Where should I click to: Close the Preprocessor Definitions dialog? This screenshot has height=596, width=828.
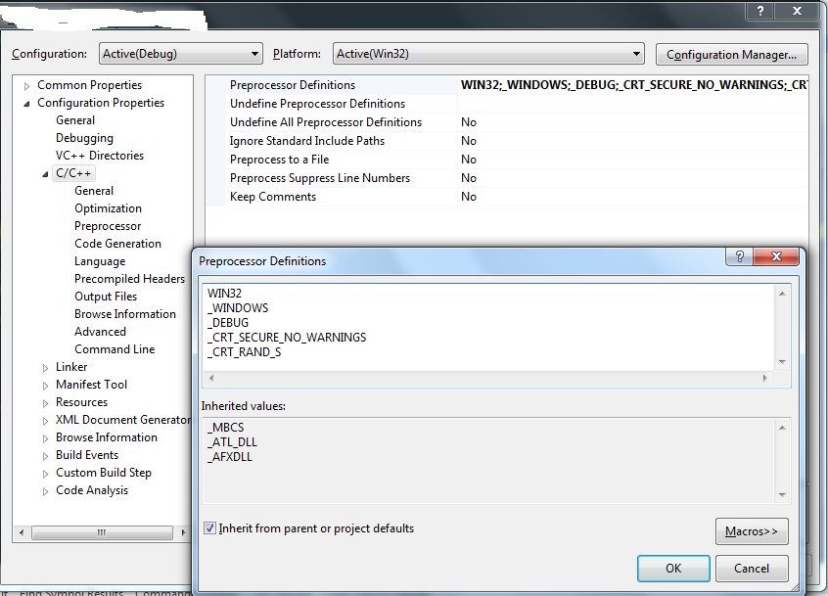click(776, 256)
